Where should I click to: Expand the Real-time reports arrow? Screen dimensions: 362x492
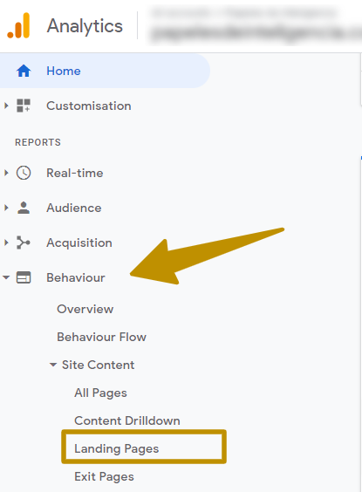tap(6, 173)
